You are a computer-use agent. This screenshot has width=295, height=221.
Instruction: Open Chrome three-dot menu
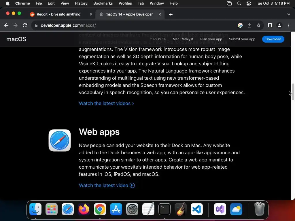[x=289, y=25]
